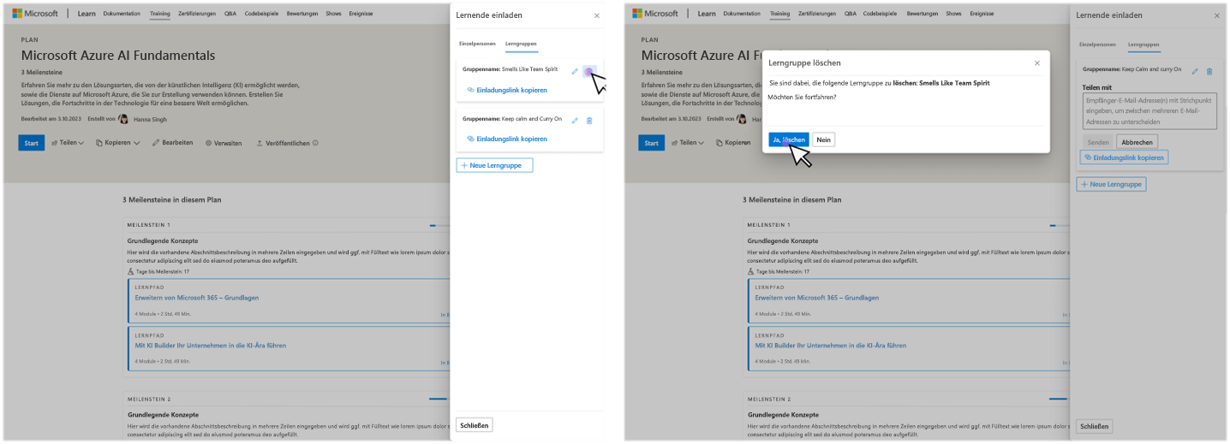Viewport: 1230px width, 444px height.
Task: Open the Kopieren dropdown in the left screenshot
Action: (117, 143)
